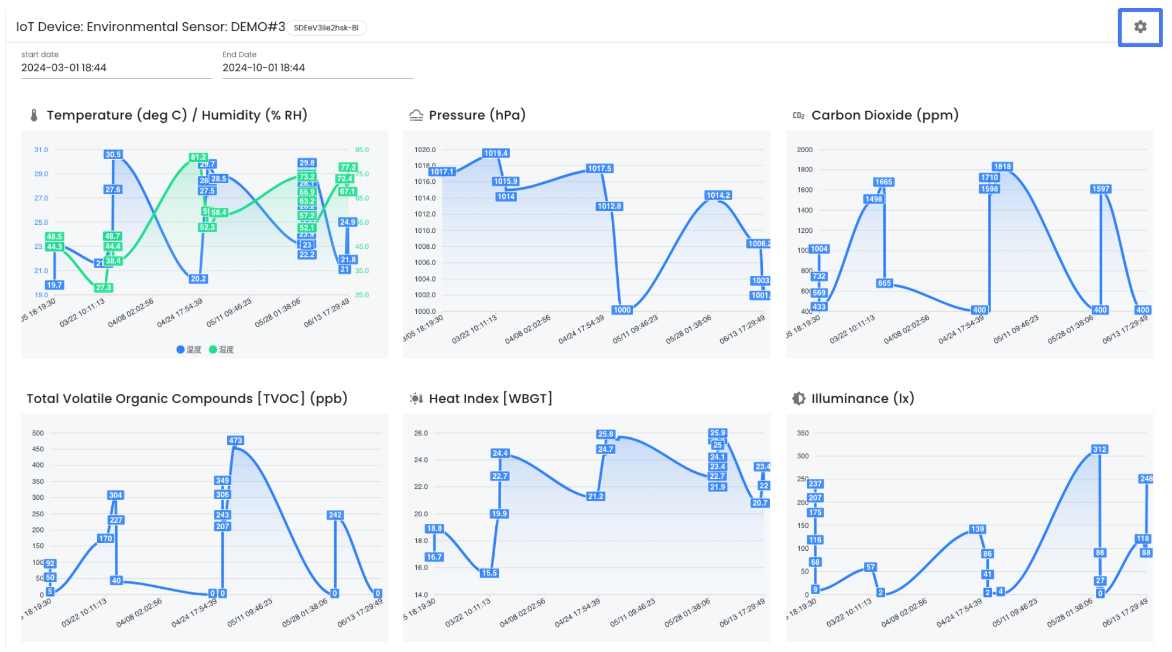
Task: Click the SDEeV3lie2hsk-BI device ID chip
Action: [326, 28]
